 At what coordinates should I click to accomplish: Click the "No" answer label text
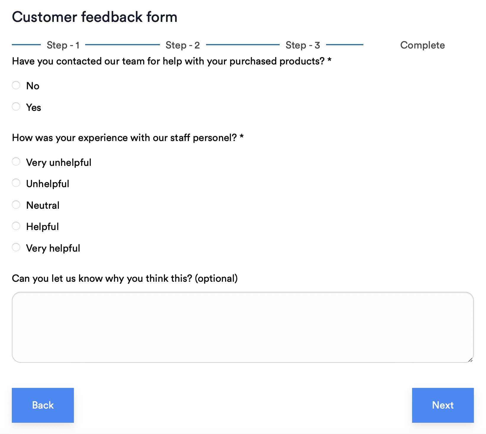click(x=33, y=86)
